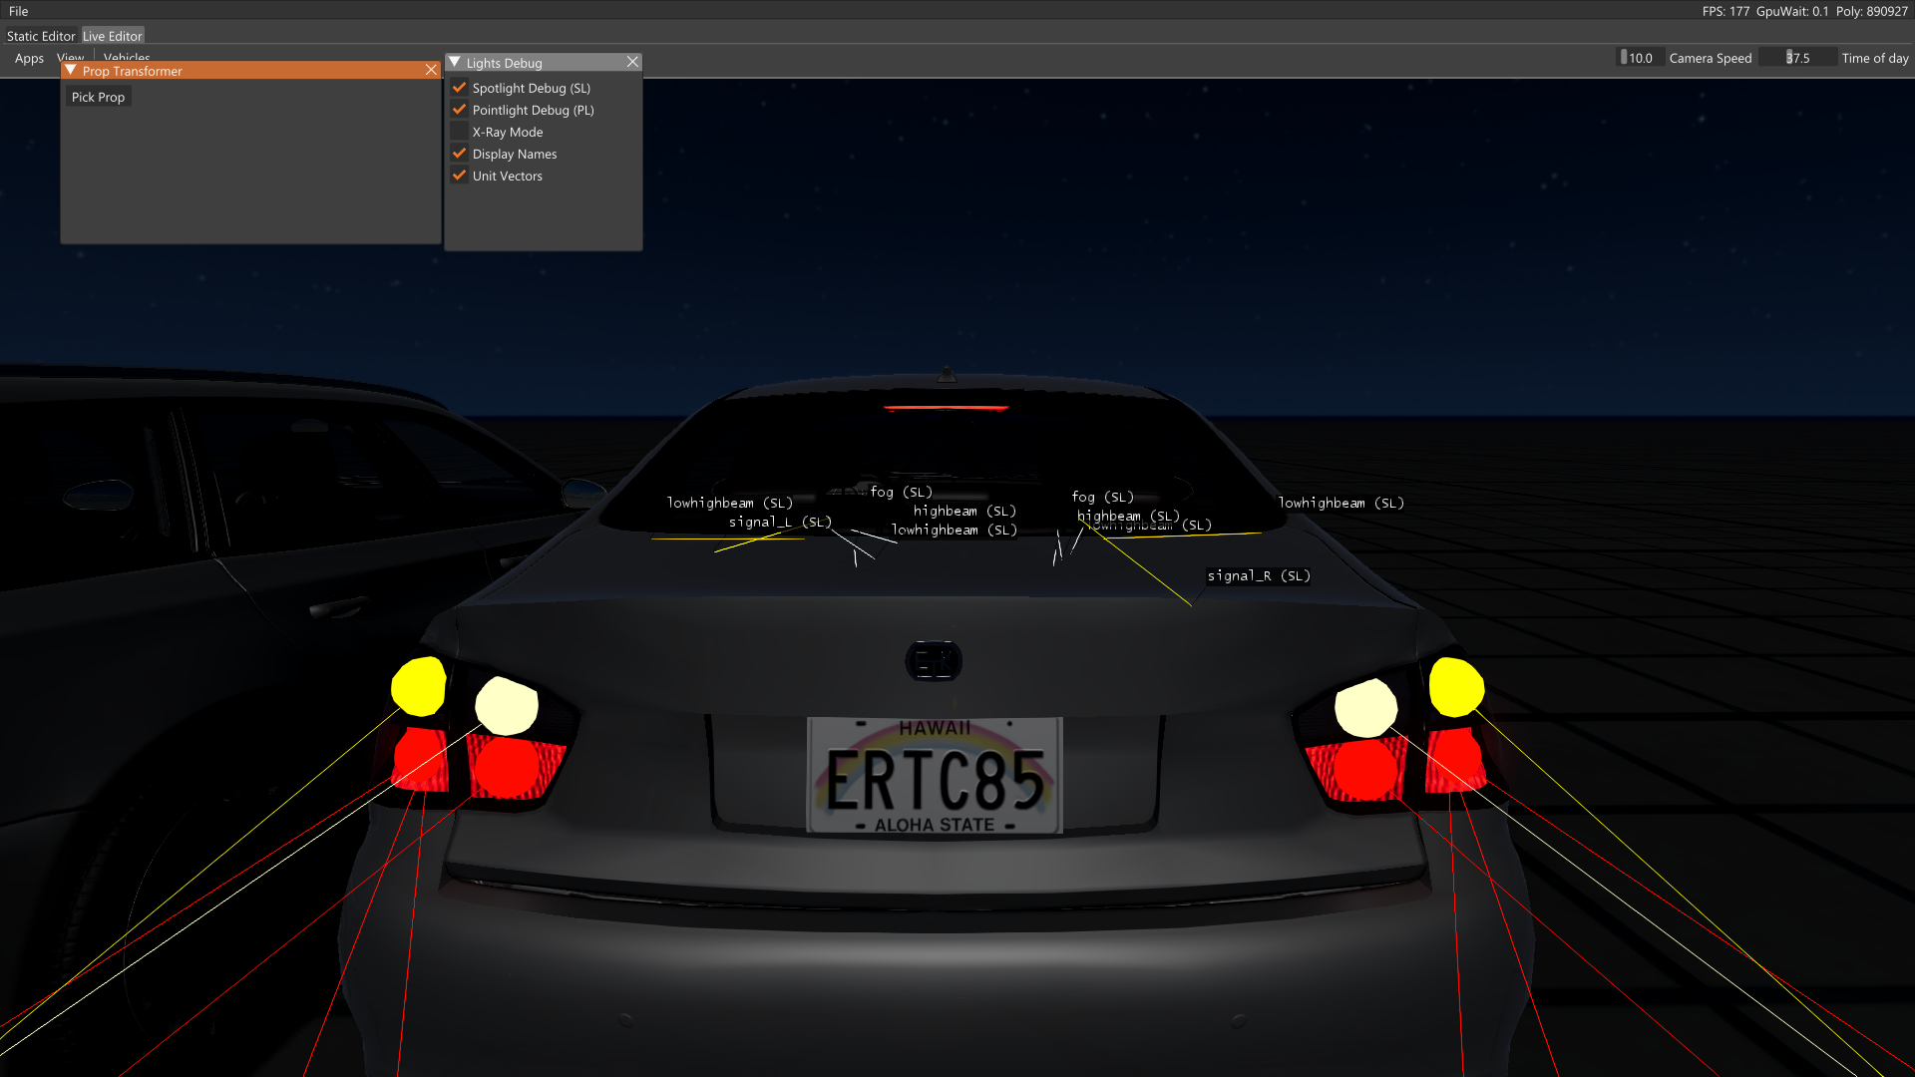Adjust the Camera Speed slider
This screenshot has height=1077, width=1915.
pos(1640,58)
